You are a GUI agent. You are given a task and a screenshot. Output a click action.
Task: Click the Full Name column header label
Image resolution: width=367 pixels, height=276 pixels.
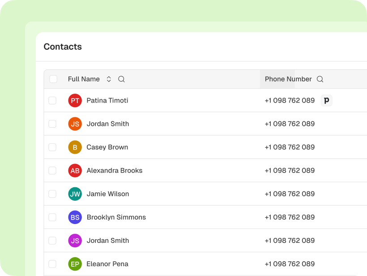pos(84,79)
